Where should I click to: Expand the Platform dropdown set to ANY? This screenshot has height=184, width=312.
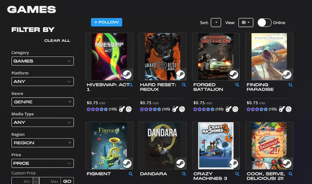click(42, 82)
